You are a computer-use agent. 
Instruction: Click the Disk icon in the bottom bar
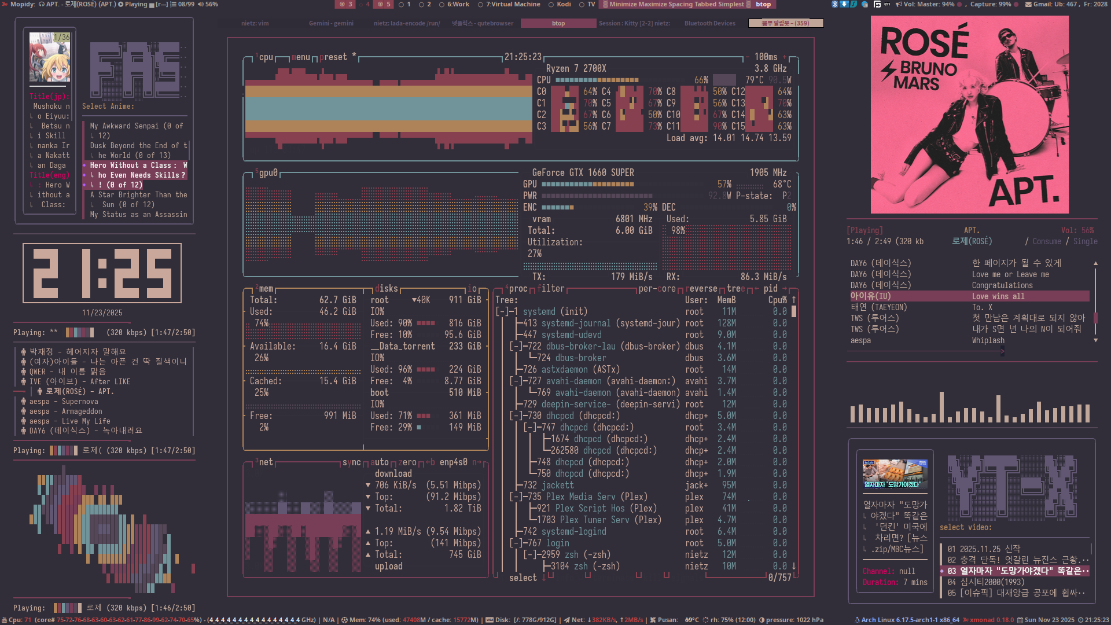click(x=490, y=620)
